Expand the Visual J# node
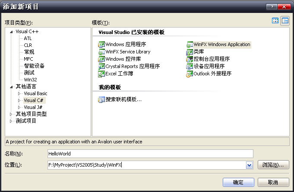The height and width of the screenshot is (192, 294). pyautogui.click(x=19, y=107)
